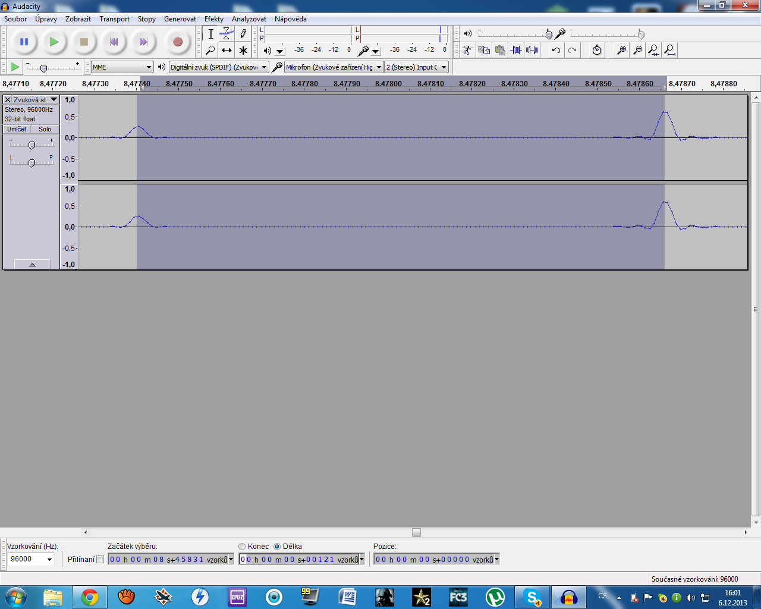This screenshot has height=609, width=761.
Task: Click the Umlčet mute button
Action: point(17,129)
